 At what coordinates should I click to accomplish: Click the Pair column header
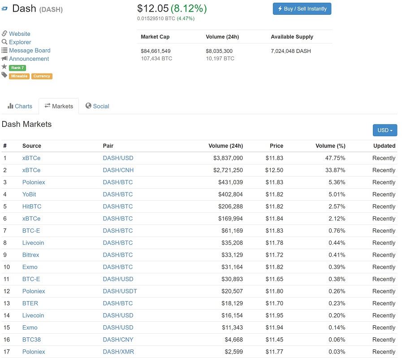[108, 146]
